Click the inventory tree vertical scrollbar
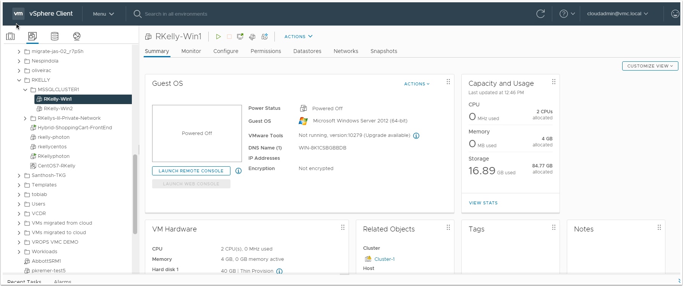Screen dimensions: 683x286 click(135, 194)
